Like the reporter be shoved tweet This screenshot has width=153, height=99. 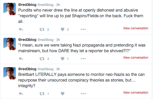coord(63,59)
